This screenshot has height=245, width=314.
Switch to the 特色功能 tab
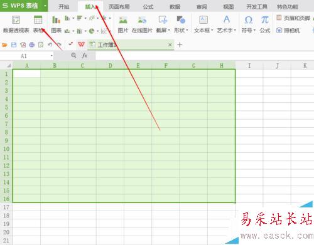coord(288,7)
